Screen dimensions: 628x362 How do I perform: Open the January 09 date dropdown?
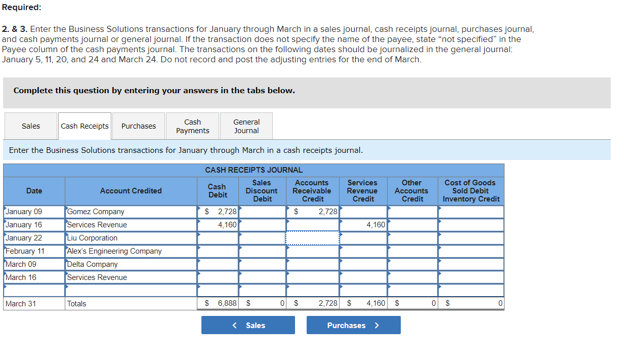[34, 212]
